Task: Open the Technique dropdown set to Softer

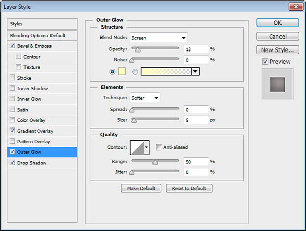Action: click(145, 98)
